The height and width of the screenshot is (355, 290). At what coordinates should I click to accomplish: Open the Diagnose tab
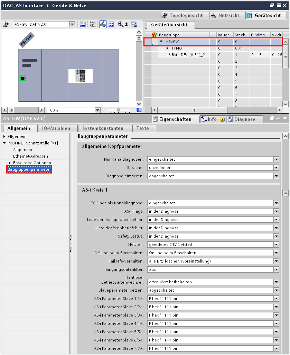[x=244, y=119]
